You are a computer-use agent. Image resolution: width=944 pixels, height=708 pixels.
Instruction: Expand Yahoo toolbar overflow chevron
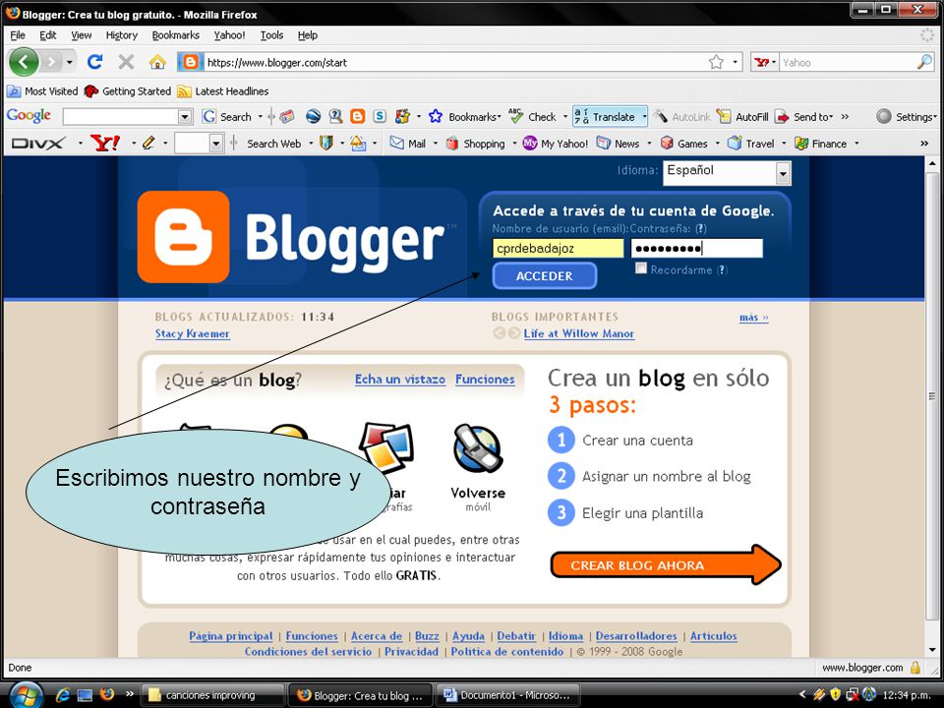click(x=924, y=144)
